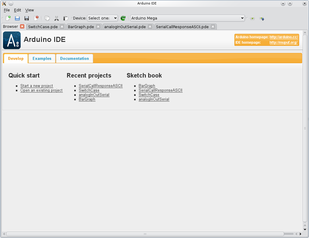
Task: Open the Device 'Select one:' dropdown
Action: pos(102,18)
